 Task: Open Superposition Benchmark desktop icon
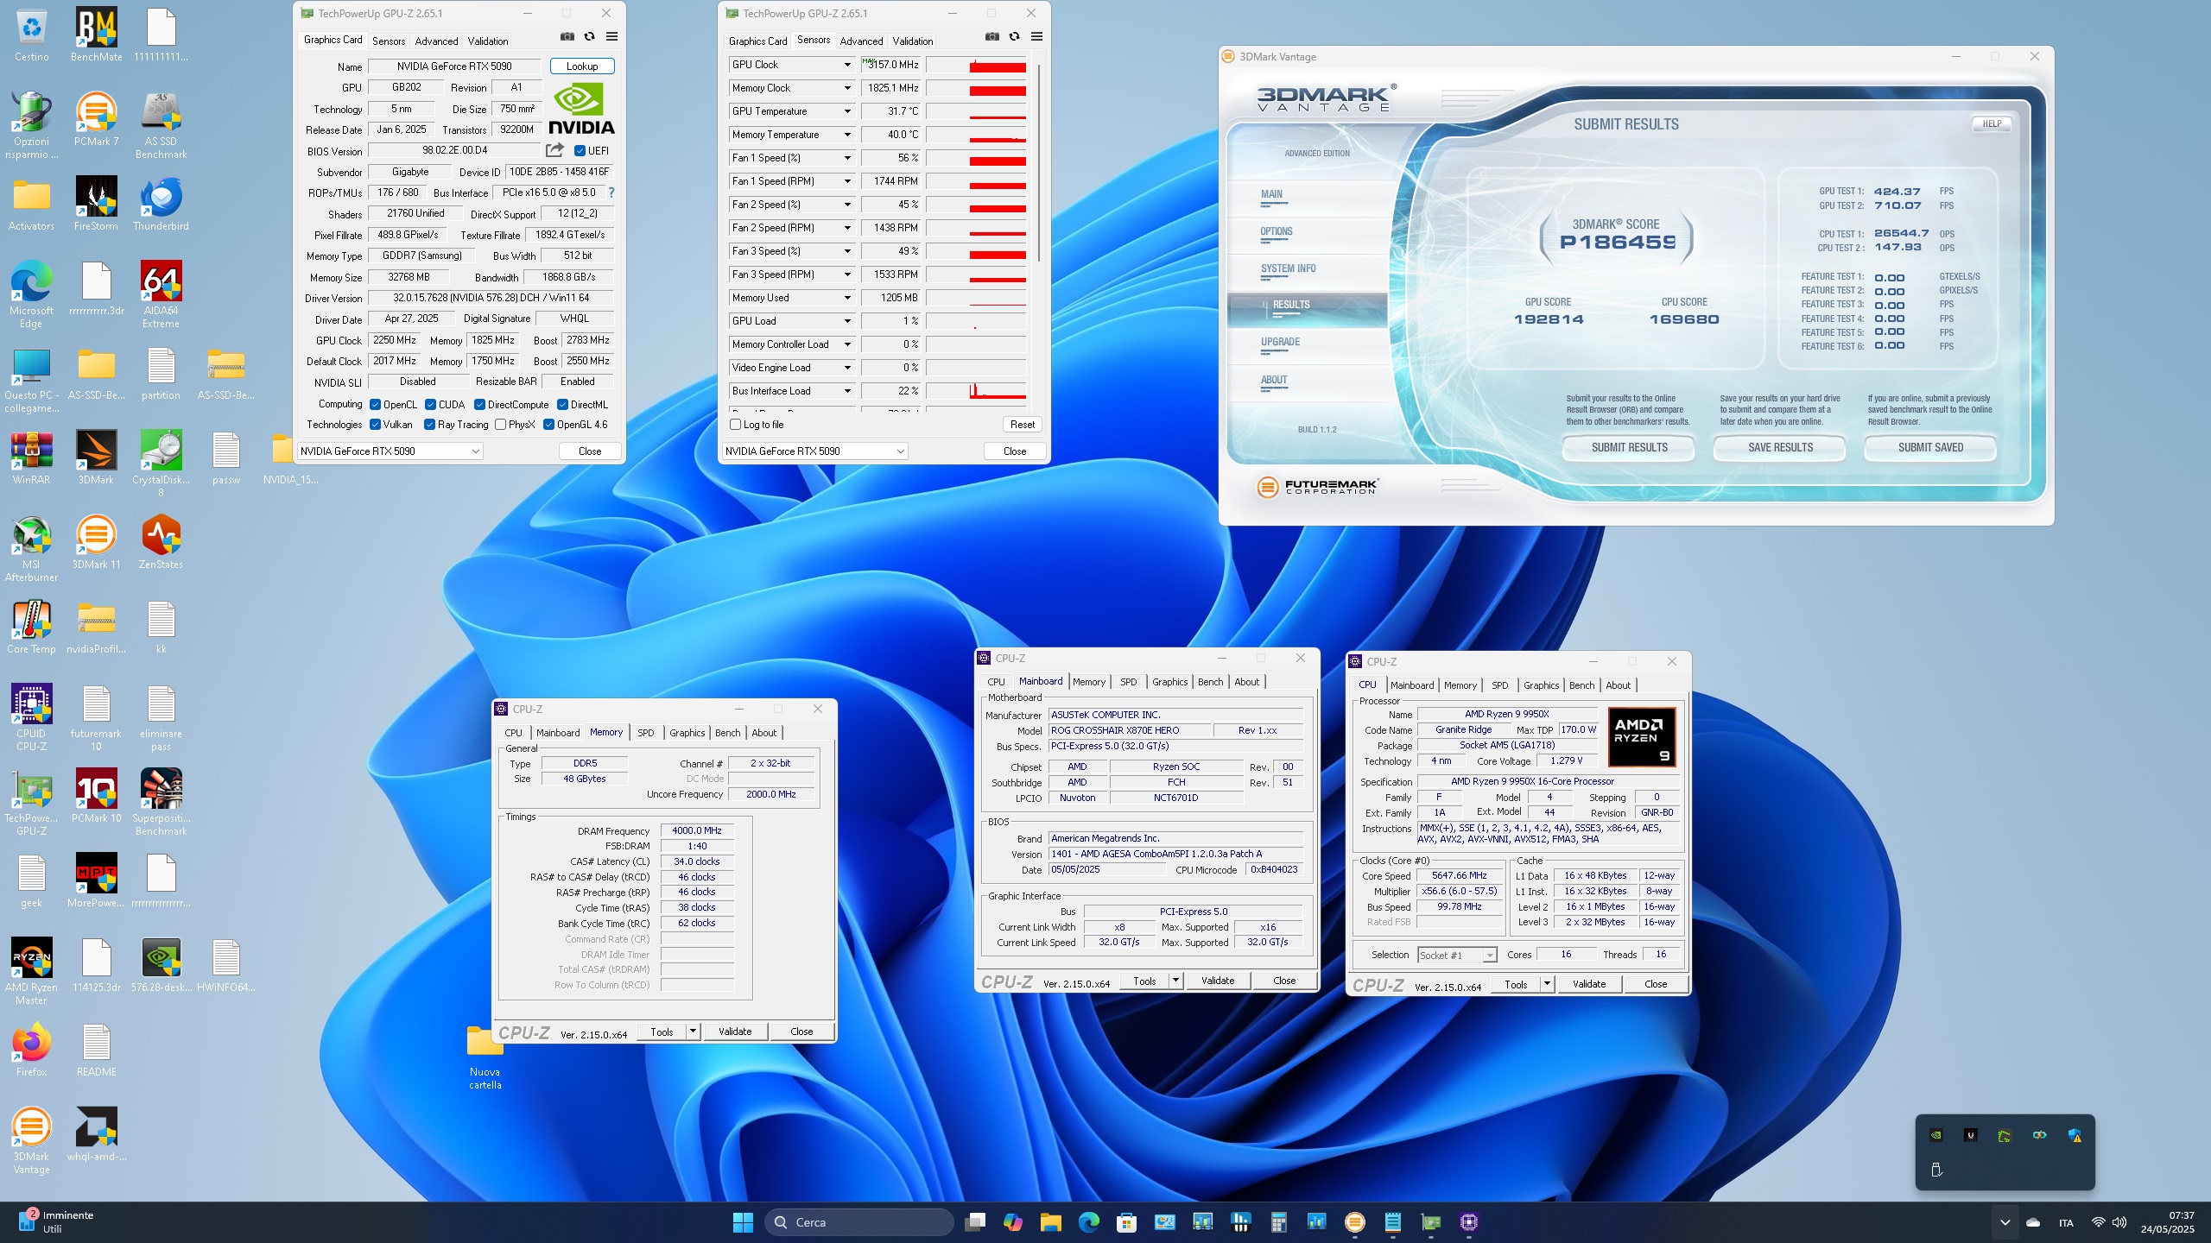pyautogui.click(x=161, y=803)
